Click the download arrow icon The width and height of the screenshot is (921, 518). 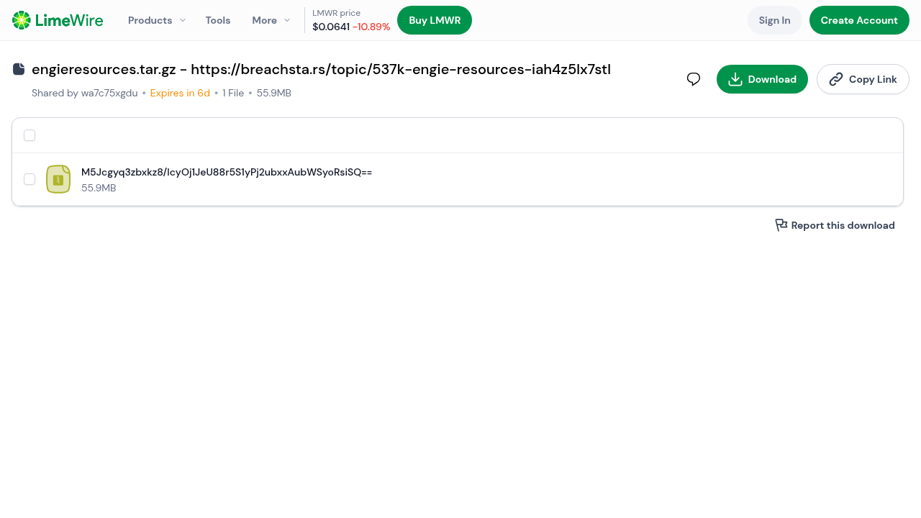coord(735,79)
